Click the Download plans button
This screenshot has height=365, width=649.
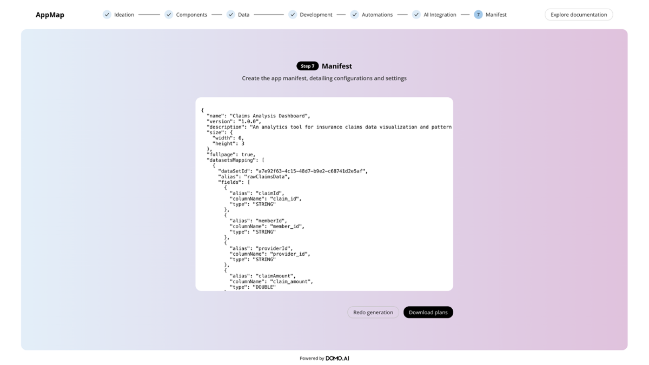tap(428, 312)
